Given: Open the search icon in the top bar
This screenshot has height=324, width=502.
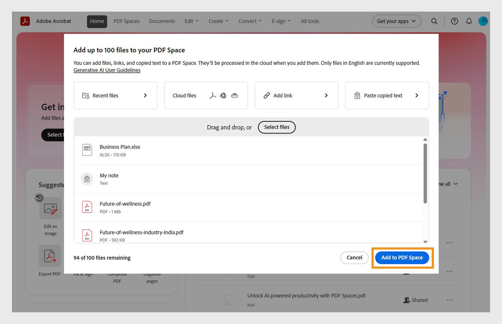Looking at the screenshot, I should click(x=435, y=21).
